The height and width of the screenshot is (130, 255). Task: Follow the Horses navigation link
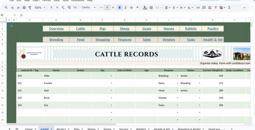tap(169, 29)
